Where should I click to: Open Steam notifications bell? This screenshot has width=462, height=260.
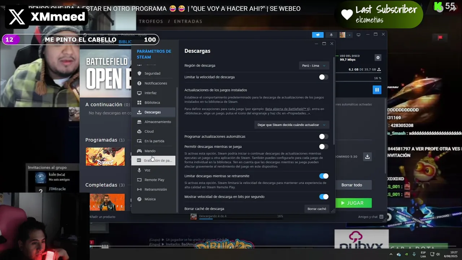pyautogui.click(x=331, y=35)
